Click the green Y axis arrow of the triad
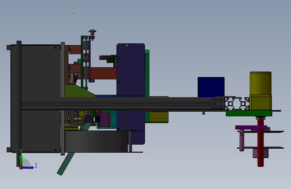This screenshot has width=291, height=189. [x=21, y=161]
